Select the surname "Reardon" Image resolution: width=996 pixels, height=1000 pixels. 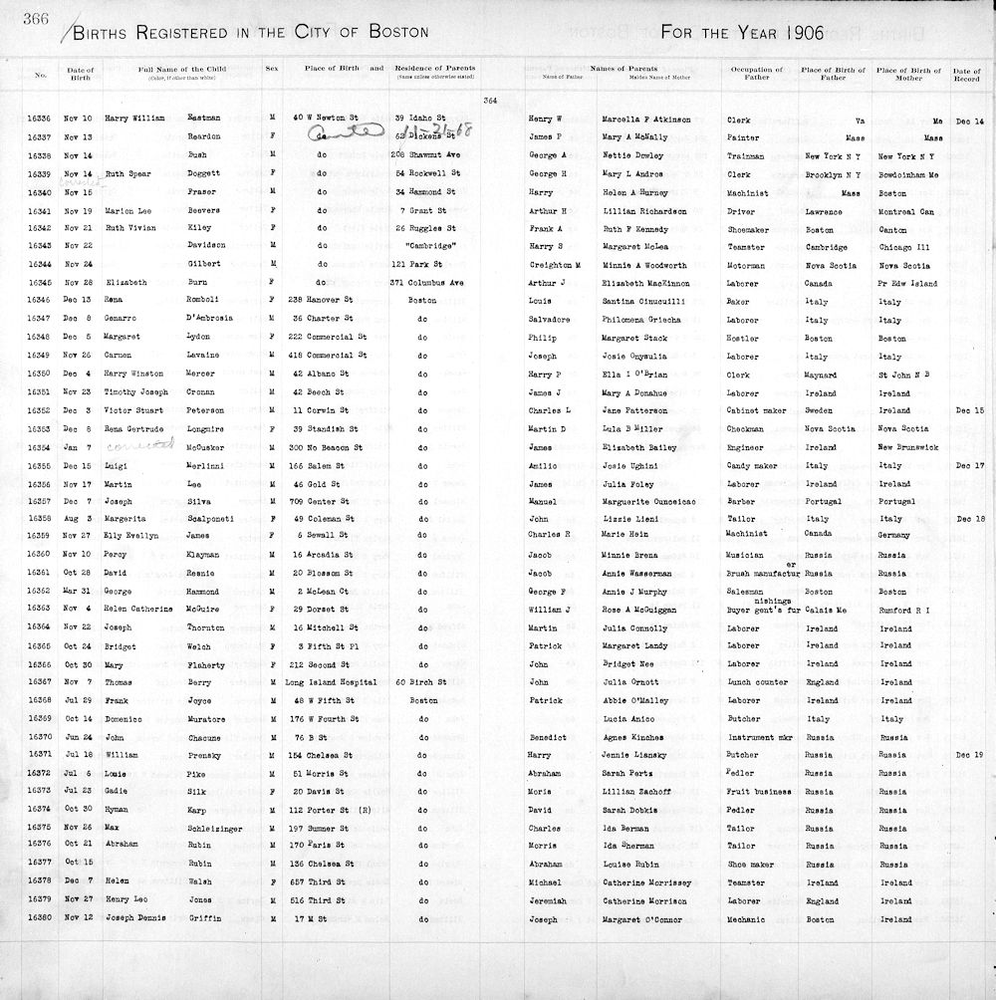tap(203, 136)
